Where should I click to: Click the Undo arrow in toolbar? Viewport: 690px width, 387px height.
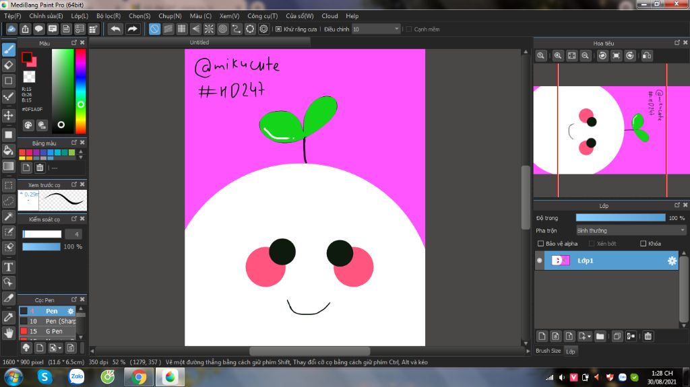point(116,29)
